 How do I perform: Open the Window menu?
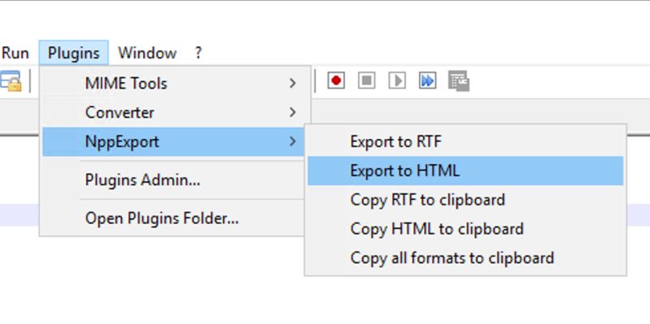pos(147,53)
